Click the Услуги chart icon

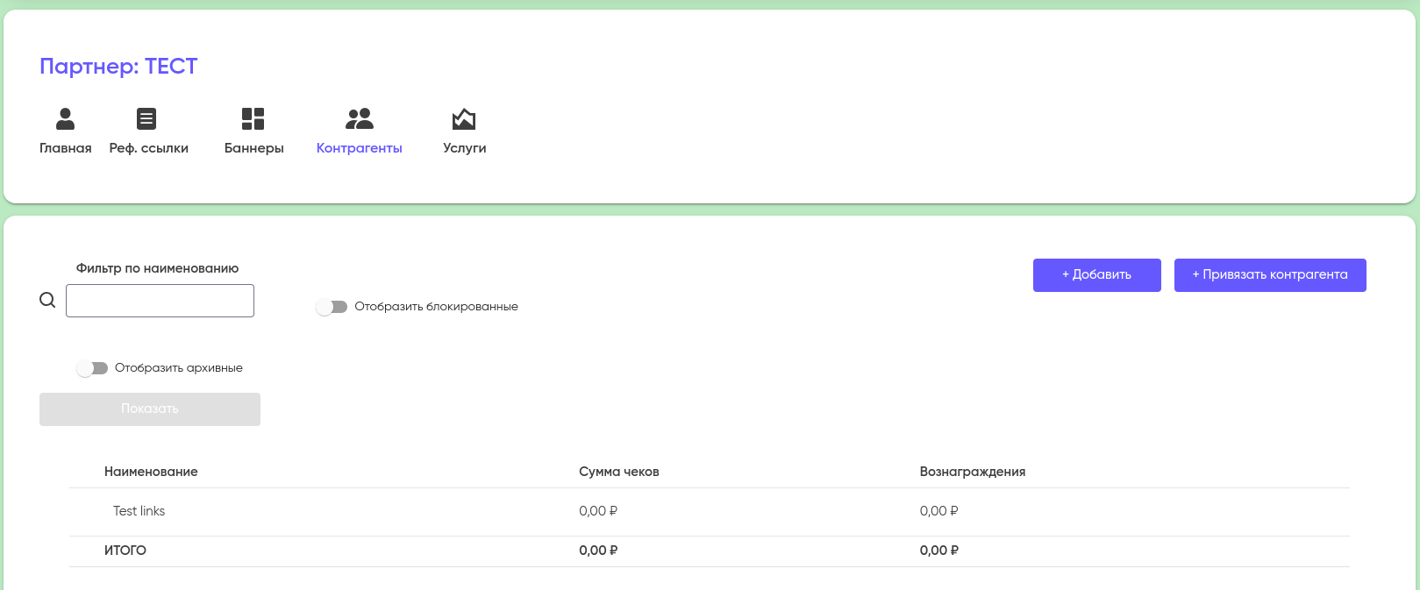(x=464, y=118)
